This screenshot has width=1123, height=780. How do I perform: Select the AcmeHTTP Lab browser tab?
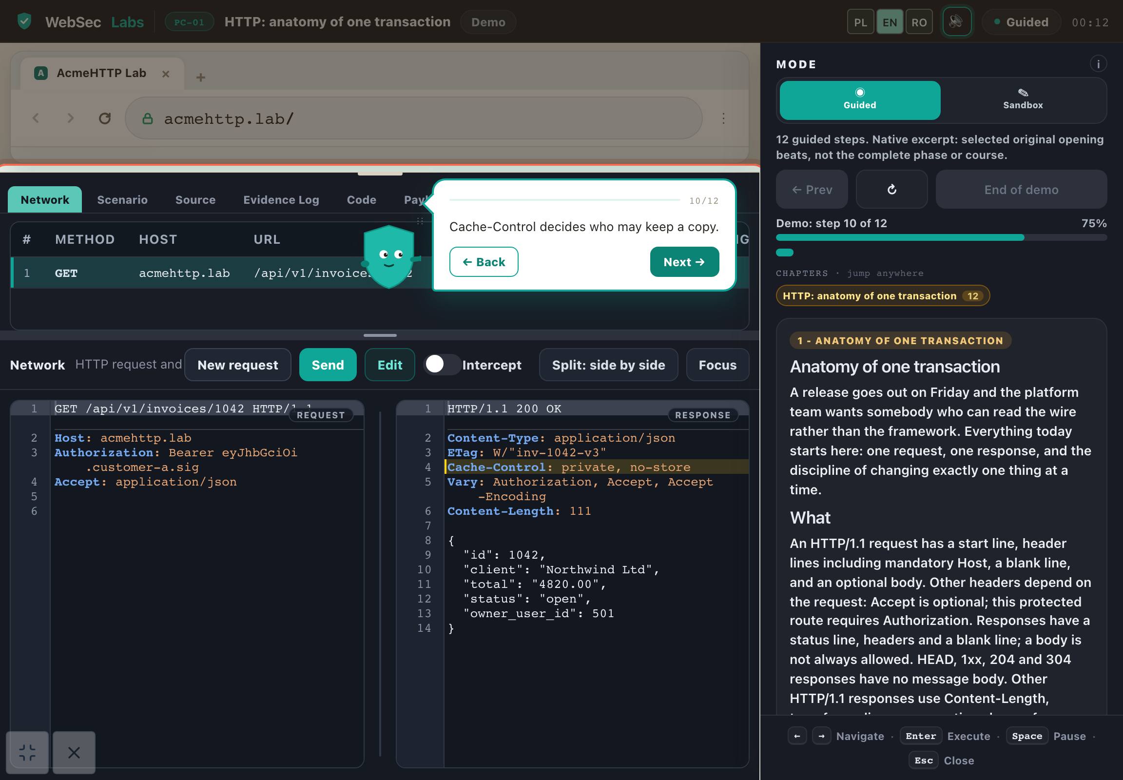[102, 73]
